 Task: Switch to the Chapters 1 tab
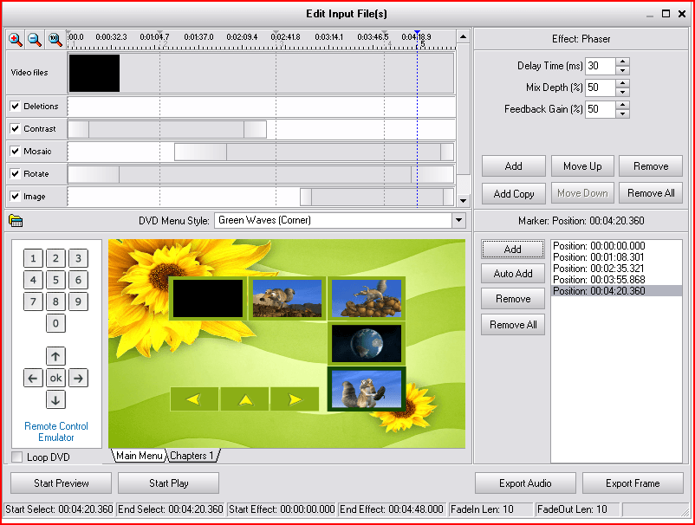(192, 456)
